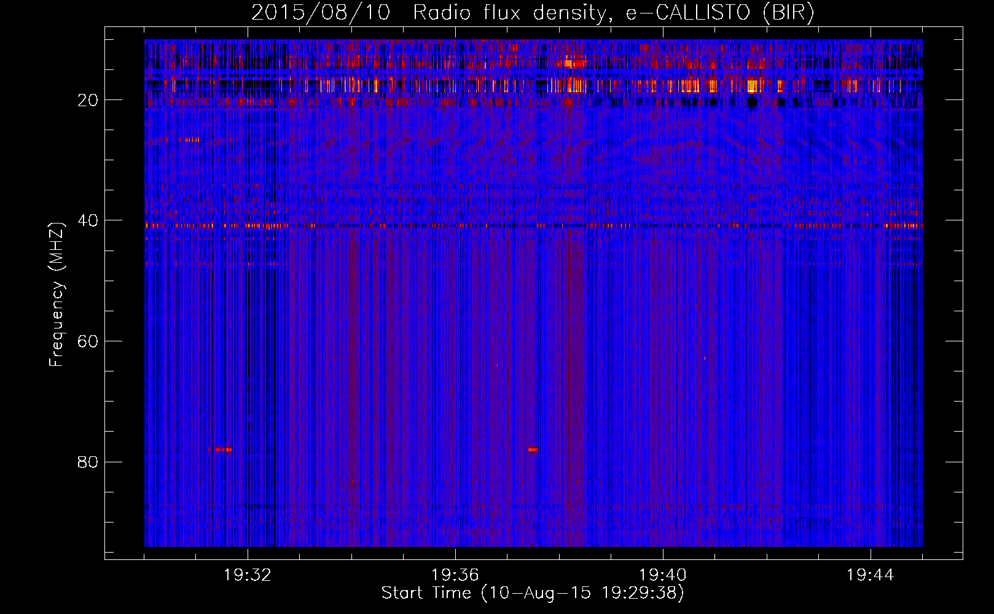Click the plot title mentioning e-CALLISTO (BIR)

tap(533, 12)
